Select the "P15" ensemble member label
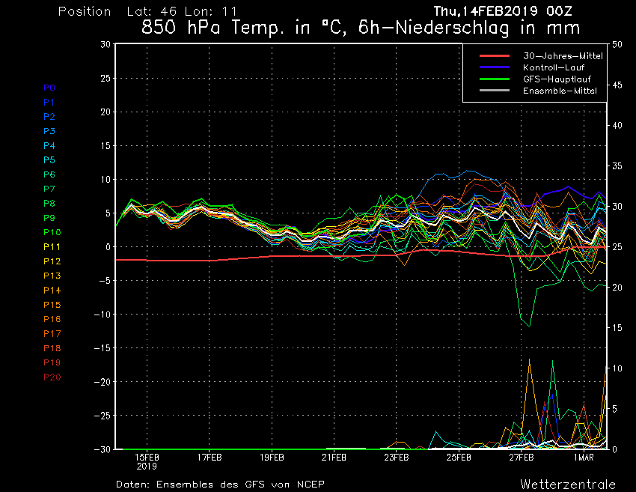The height and width of the screenshot is (492, 636). 52,305
